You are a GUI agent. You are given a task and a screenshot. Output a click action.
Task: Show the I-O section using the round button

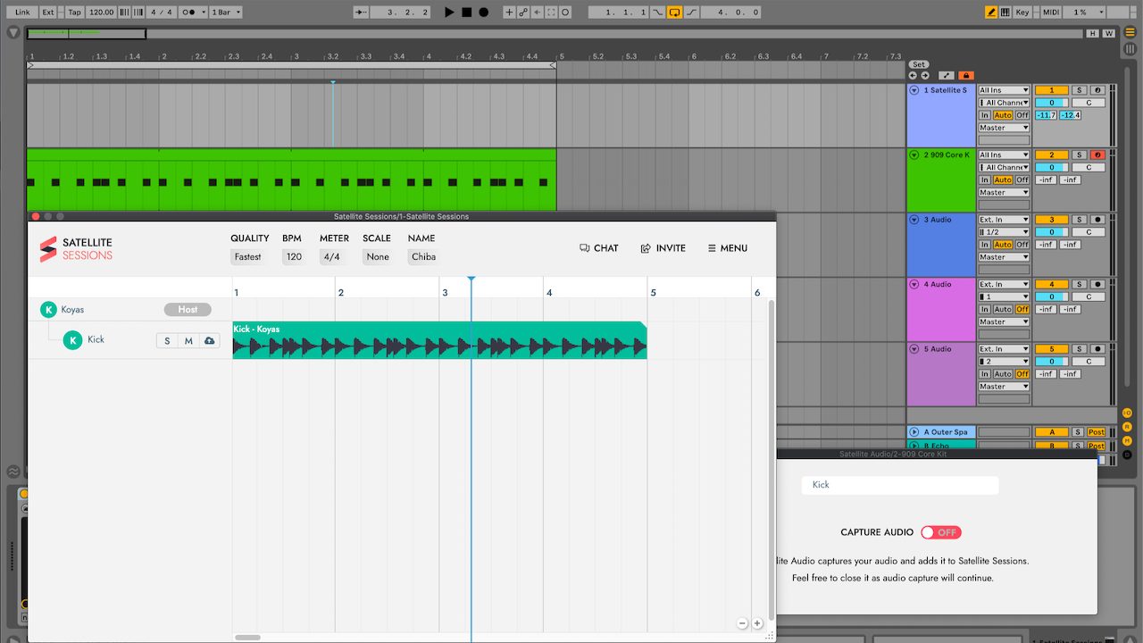click(x=1127, y=413)
